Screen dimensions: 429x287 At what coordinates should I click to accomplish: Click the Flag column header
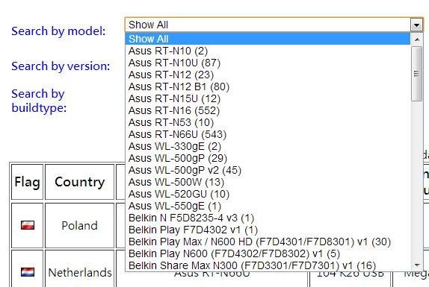(x=28, y=182)
